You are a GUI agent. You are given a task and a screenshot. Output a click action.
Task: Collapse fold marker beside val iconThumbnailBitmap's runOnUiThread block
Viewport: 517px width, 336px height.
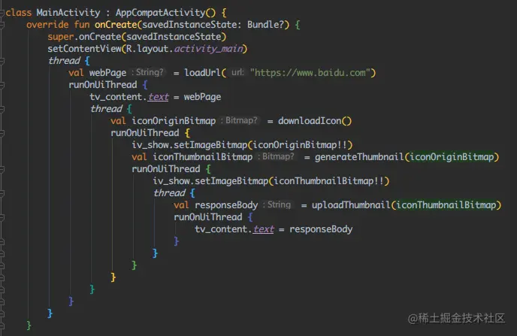click(x=2, y=169)
